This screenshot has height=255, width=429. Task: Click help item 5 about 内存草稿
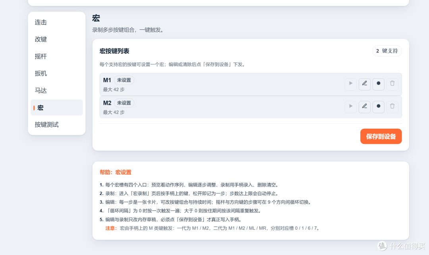point(171,219)
